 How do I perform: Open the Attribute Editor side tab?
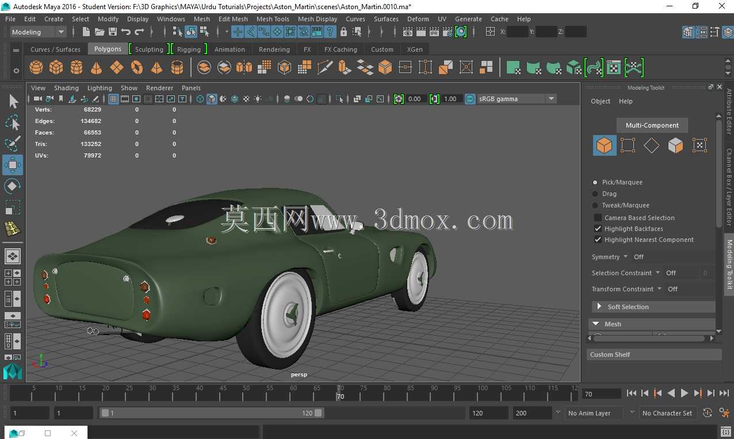(729, 111)
